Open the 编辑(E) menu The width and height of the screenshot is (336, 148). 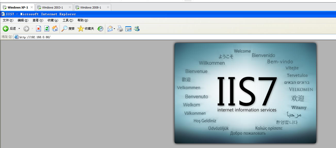[x=23, y=20]
